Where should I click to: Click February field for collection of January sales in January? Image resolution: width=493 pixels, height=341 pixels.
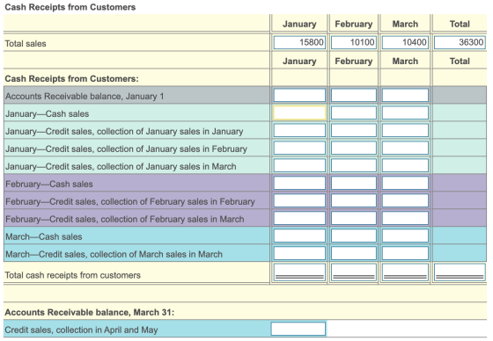pyautogui.click(x=354, y=130)
